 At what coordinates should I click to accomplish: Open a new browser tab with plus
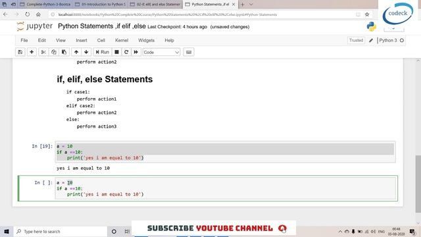click(243, 5)
